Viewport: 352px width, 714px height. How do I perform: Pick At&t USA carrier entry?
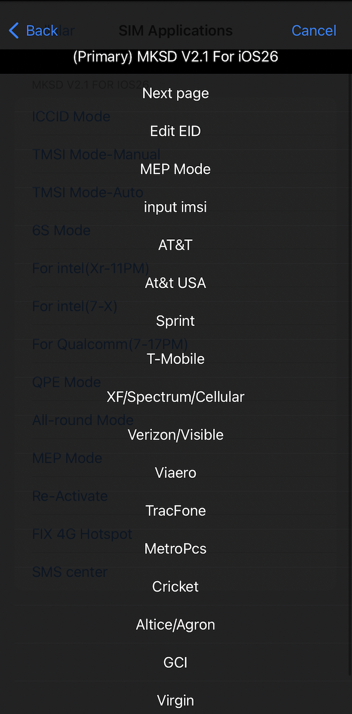pyautogui.click(x=175, y=283)
